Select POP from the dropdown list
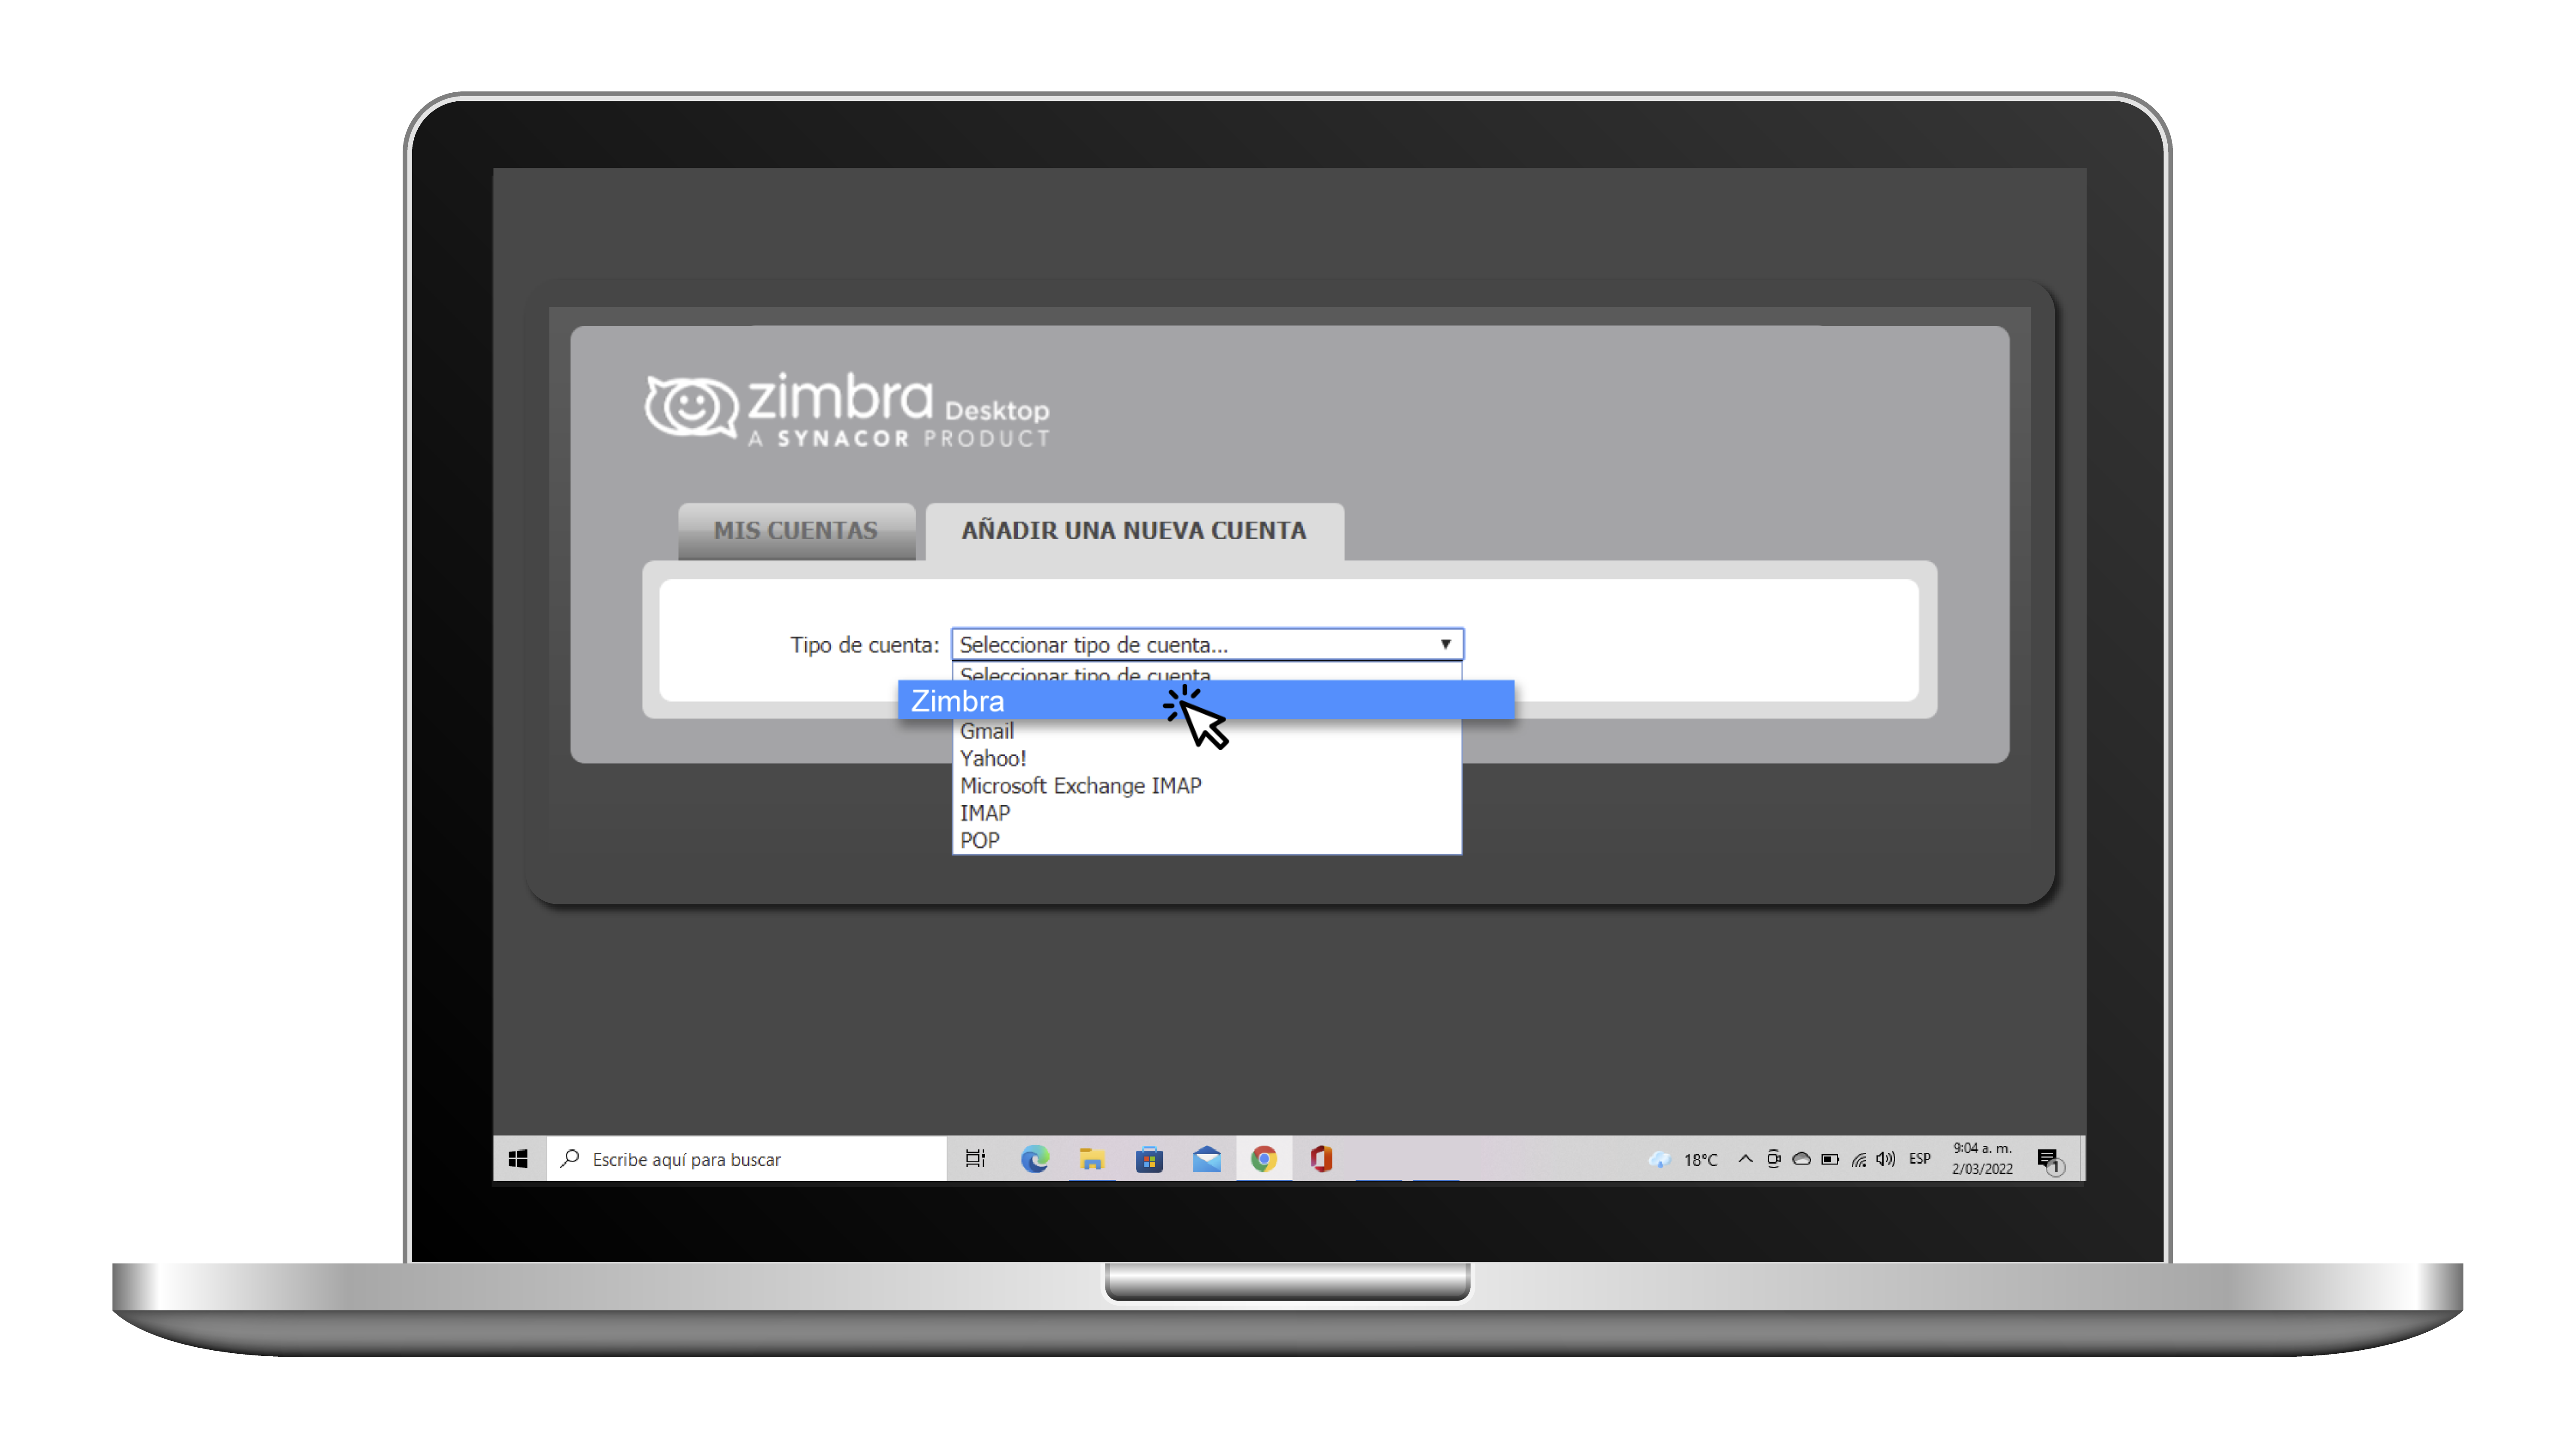 [x=1206, y=840]
